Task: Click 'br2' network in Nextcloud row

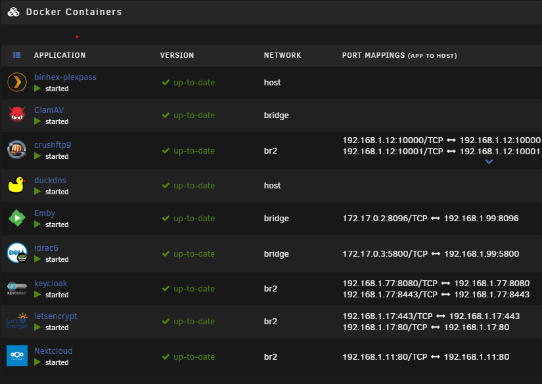Action: pos(271,356)
